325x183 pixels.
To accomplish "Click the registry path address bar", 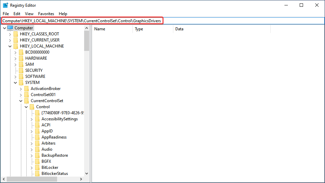I will tap(163, 21).
